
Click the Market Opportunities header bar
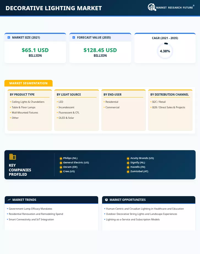point(149,200)
